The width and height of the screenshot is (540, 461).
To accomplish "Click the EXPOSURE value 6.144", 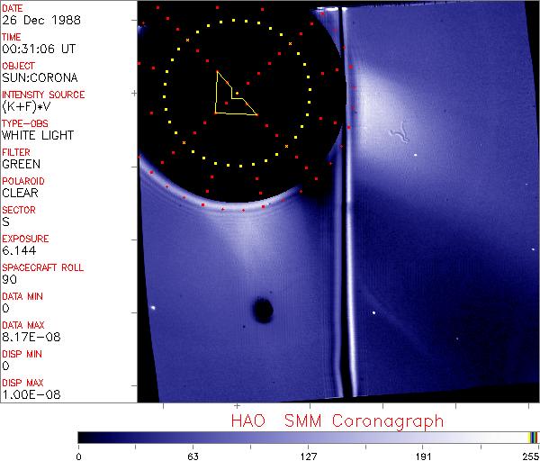I will coord(19,251).
